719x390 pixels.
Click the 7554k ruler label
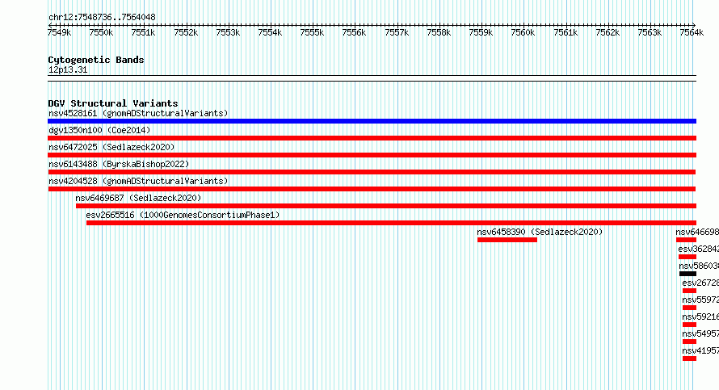(270, 32)
